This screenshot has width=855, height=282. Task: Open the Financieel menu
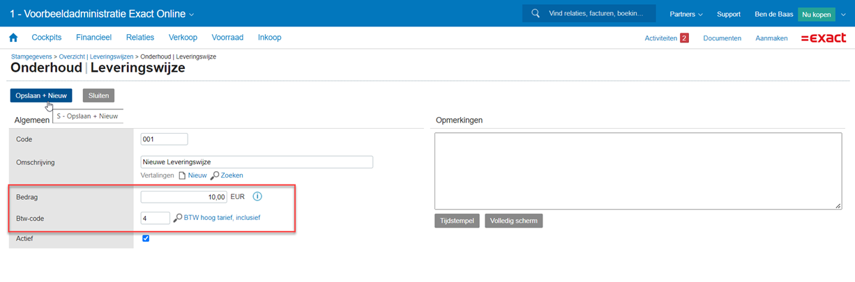click(94, 38)
